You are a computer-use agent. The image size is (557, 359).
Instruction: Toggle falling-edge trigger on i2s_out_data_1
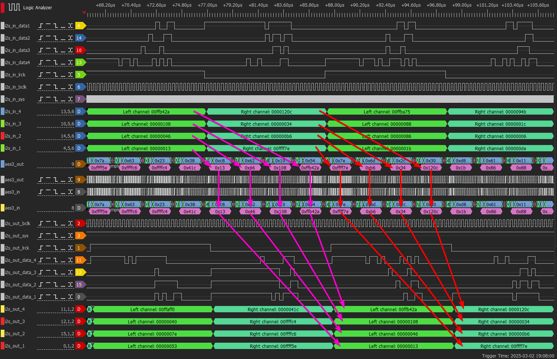(x=56, y=297)
